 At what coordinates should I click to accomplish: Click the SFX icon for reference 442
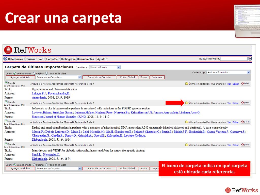245,83
